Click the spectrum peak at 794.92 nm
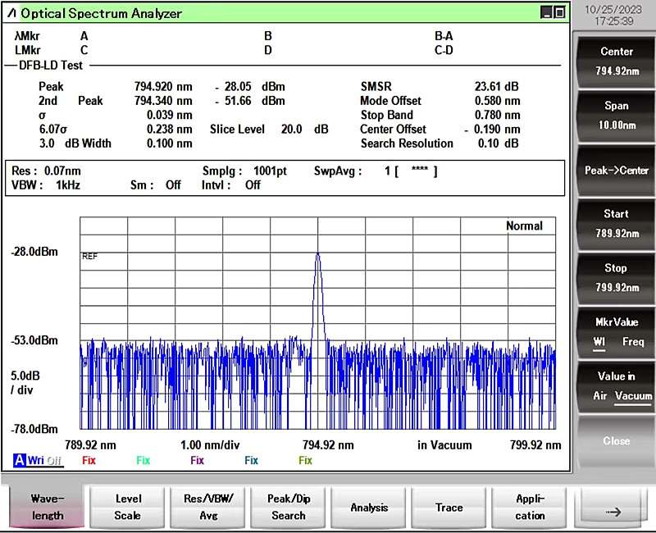 317,253
